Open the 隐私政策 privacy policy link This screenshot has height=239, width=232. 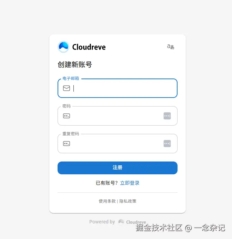pos(128,201)
